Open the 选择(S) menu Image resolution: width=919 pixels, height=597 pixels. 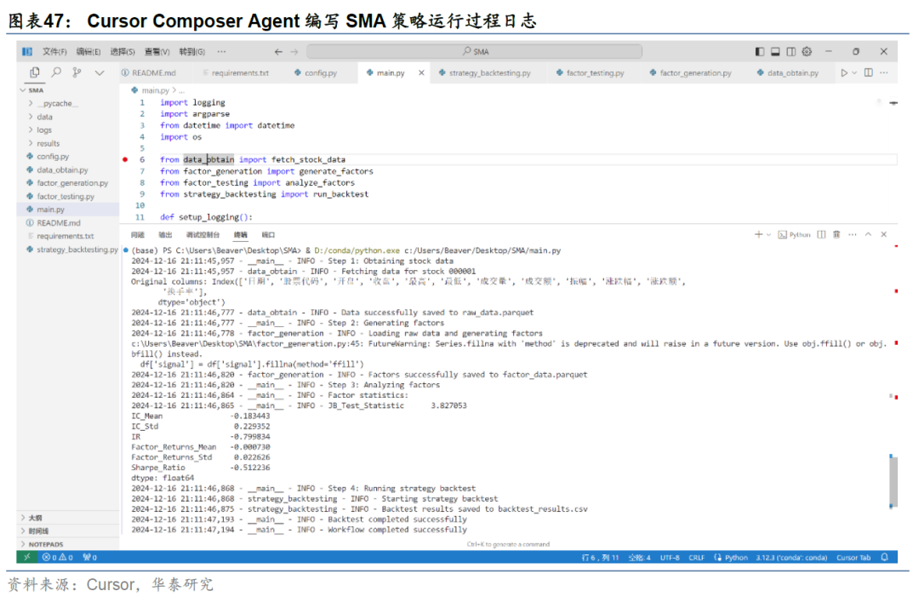point(123,52)
